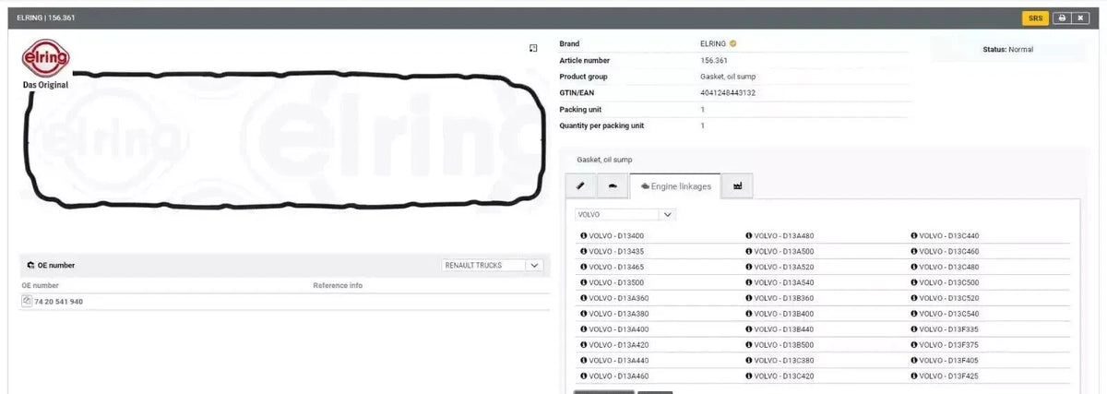1107x394 pixels.
Task: Select article number value 156.361
Action: 714,60
